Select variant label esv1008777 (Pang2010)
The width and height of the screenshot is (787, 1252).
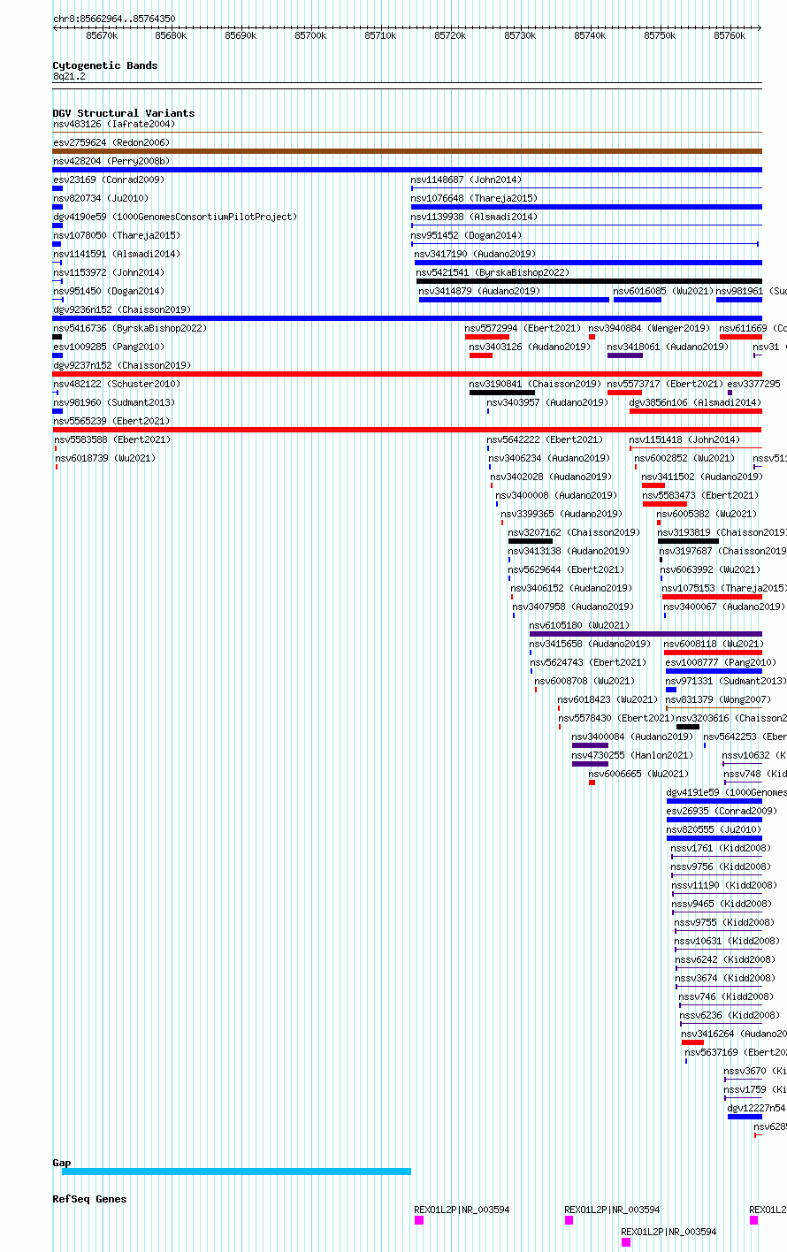[x=722, y=662]
